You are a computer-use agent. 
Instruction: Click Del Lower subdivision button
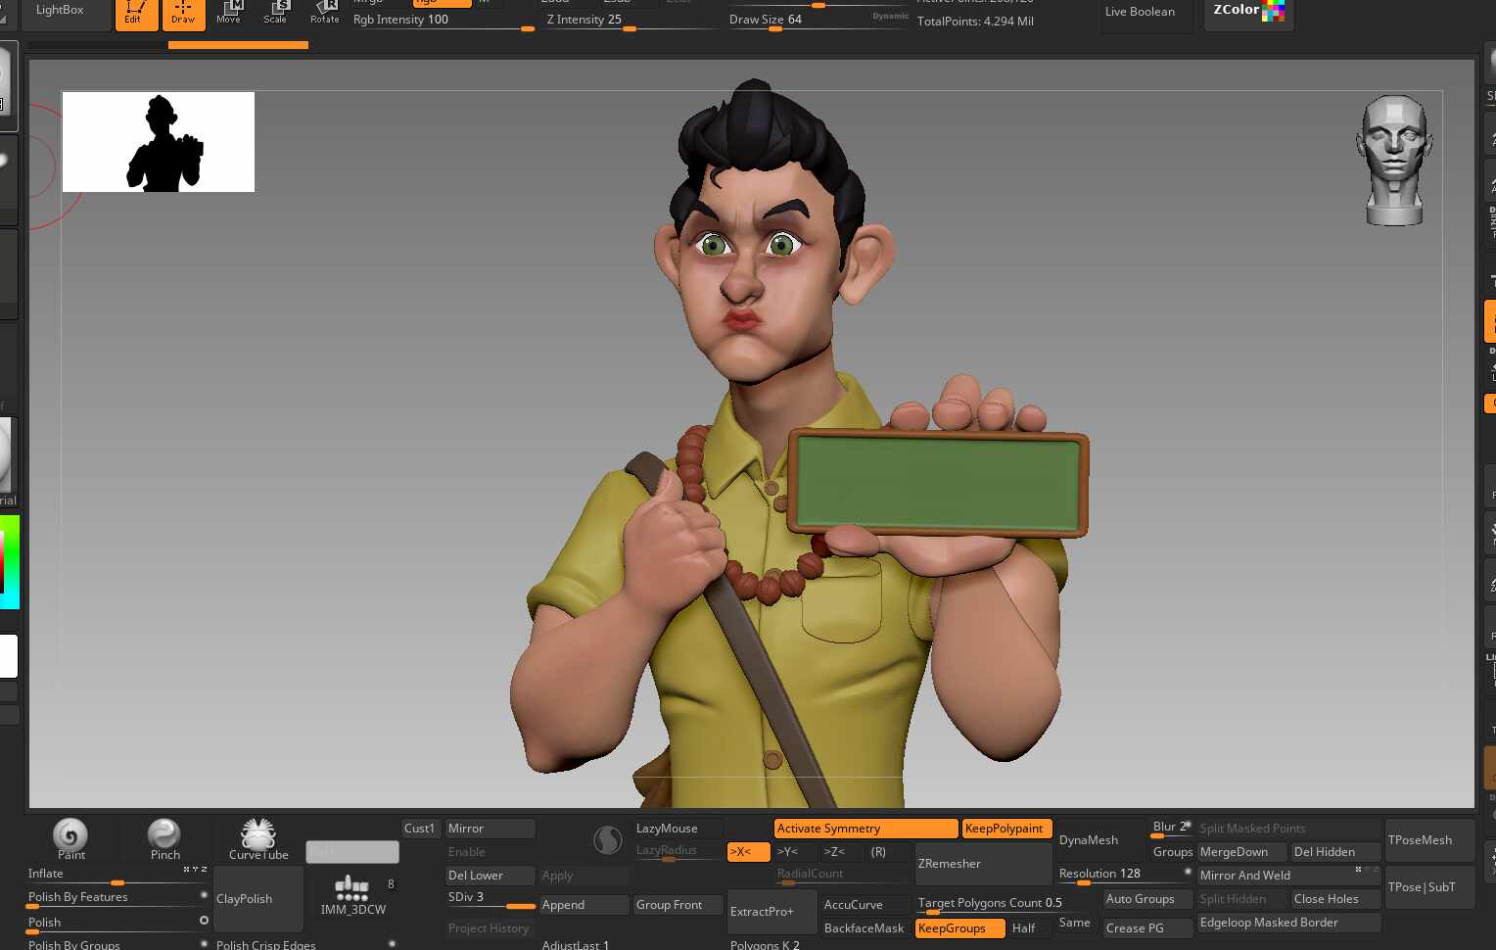[x=490, y=876]
